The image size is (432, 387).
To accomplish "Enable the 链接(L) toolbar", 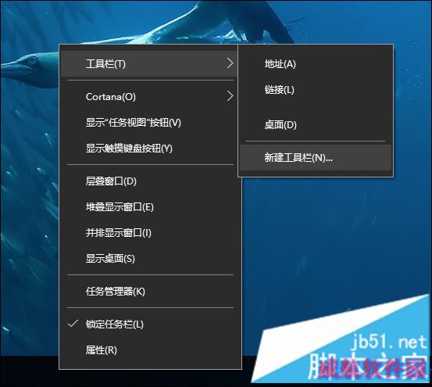I will click(x=316, y=90).
